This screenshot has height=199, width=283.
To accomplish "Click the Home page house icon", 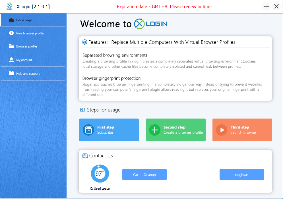I will coord(11,20).
